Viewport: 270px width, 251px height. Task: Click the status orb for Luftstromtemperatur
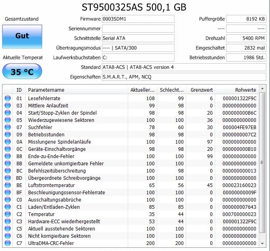point(8,185)
